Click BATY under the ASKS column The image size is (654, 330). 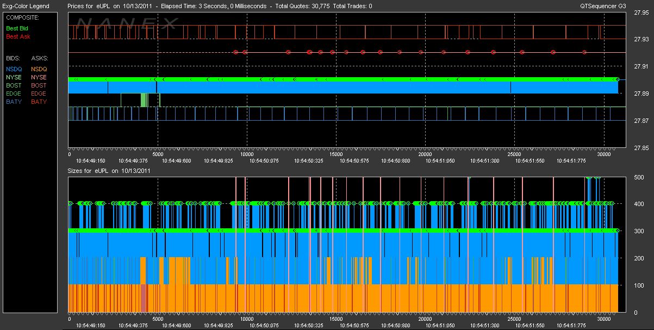(39, 102)
